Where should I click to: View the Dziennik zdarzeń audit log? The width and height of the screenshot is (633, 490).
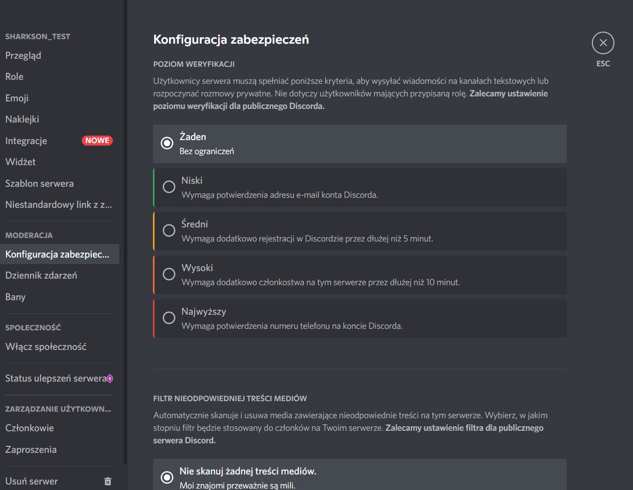(x=41, y=276)
